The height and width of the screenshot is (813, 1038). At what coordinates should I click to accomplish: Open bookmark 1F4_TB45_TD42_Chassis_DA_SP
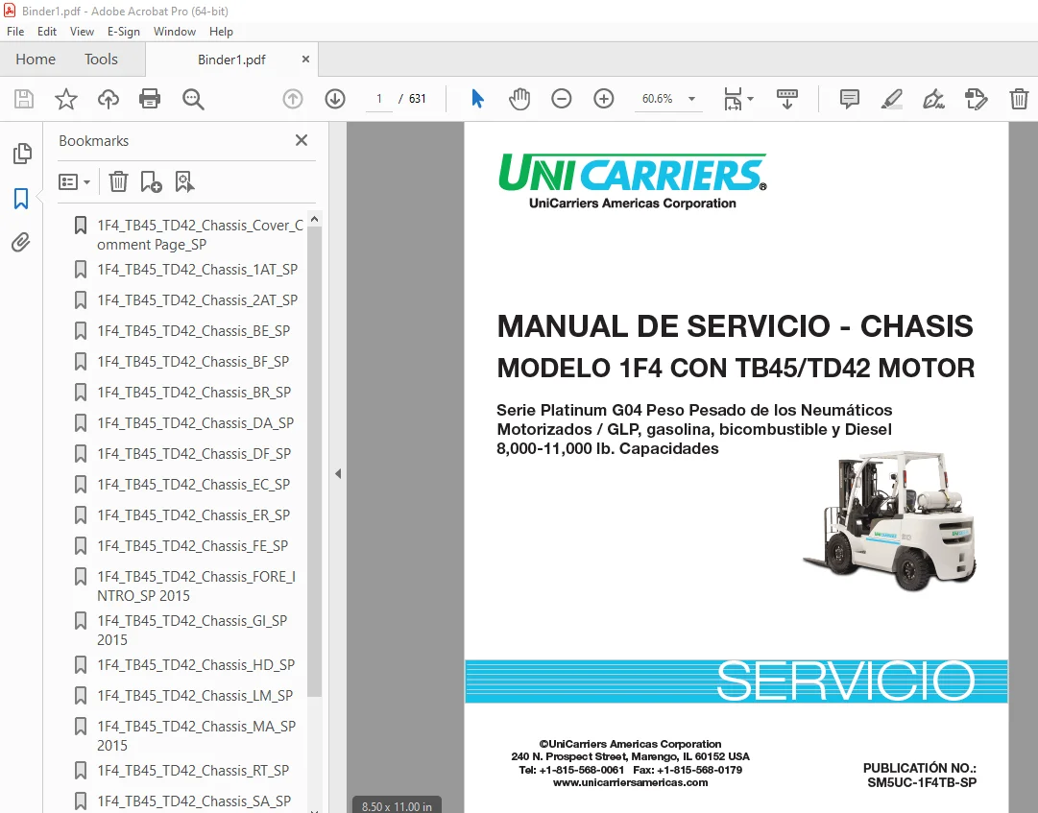pos(195,422)
